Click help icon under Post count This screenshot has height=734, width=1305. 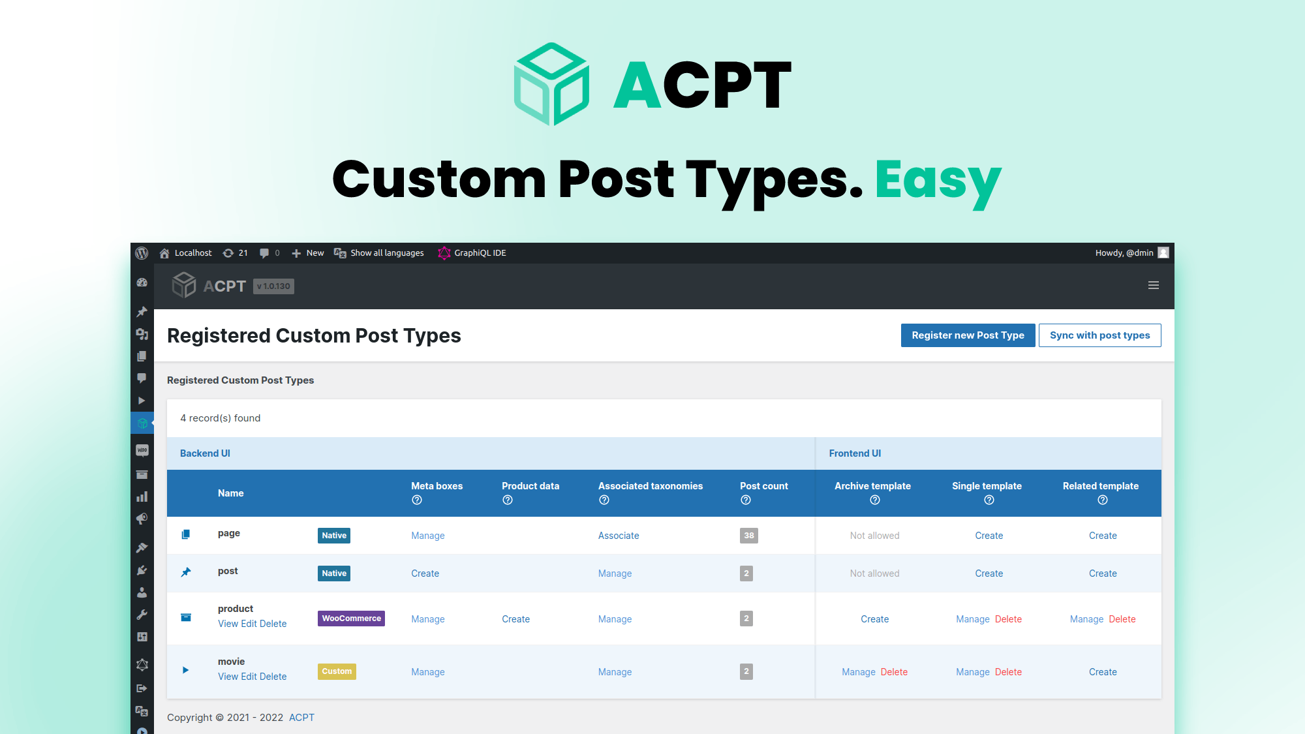click(x=746, y=500)
